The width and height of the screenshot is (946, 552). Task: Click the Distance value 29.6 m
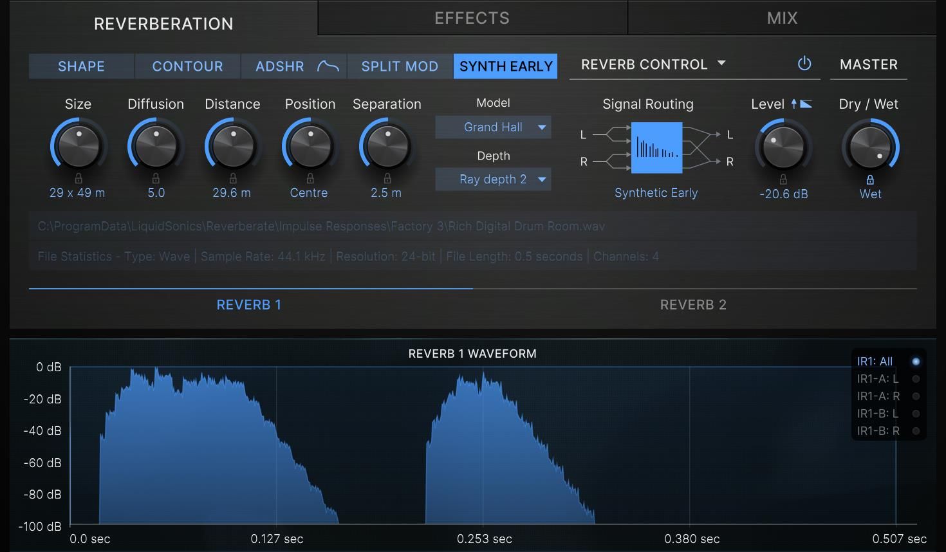[x=232, y=192]
